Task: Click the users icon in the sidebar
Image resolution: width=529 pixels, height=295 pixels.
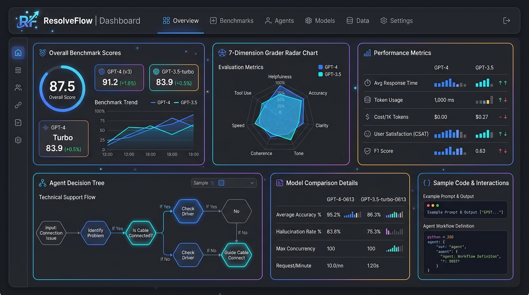Action: (18, 88)
